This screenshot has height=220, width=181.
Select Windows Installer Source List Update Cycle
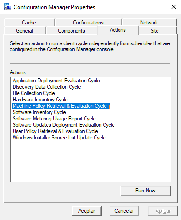tap(59, 138)
